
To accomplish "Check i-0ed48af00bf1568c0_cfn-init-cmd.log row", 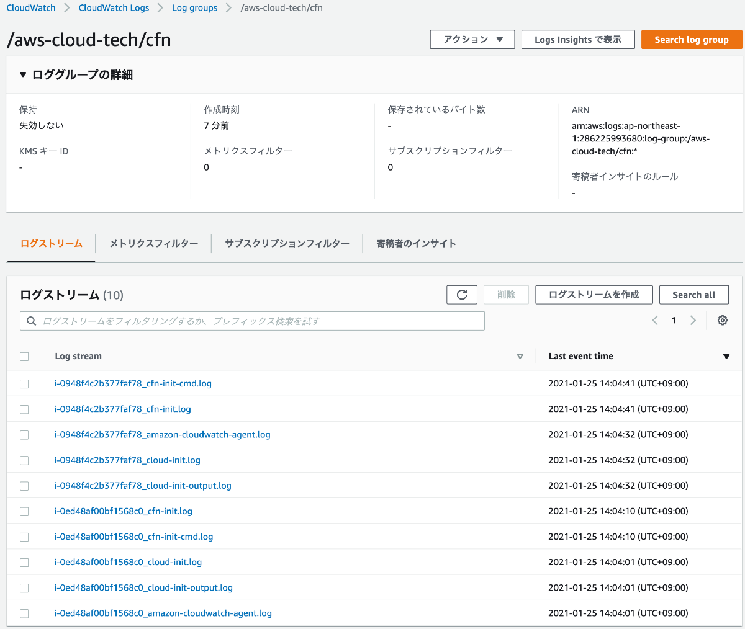I will (x=24, y=537).
